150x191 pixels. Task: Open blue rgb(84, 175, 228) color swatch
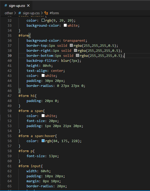click(43, 141)
